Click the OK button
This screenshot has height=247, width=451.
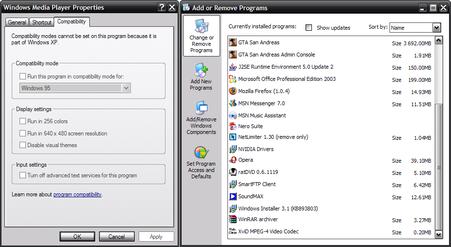(78, 237)
